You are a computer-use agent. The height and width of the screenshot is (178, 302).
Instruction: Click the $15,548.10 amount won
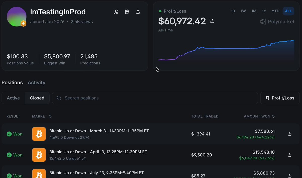[x=263, y=152]
